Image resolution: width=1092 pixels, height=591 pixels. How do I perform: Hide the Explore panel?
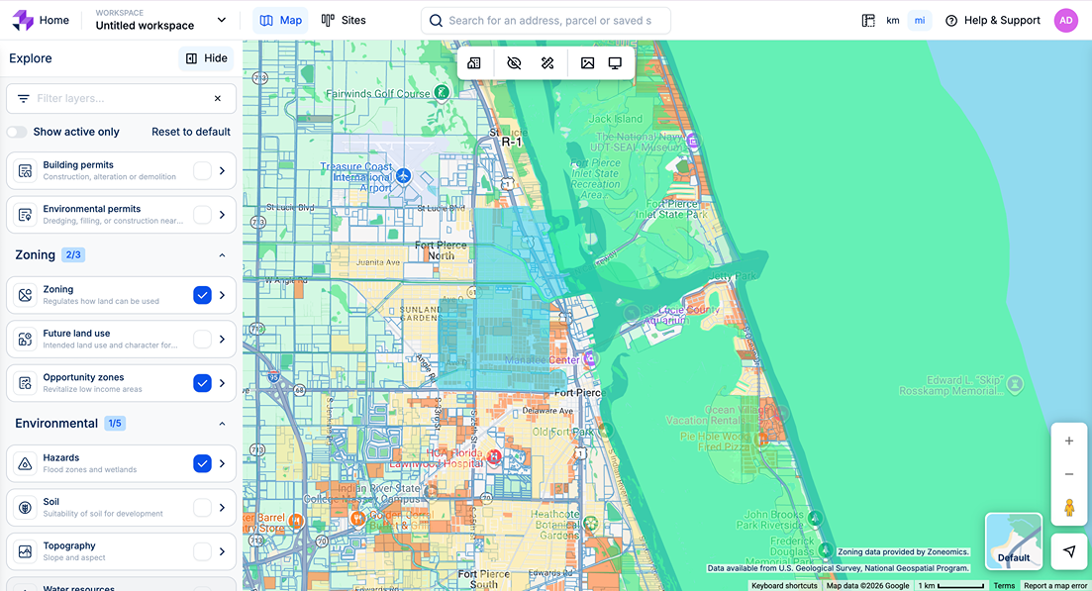[x=206, y=58]
